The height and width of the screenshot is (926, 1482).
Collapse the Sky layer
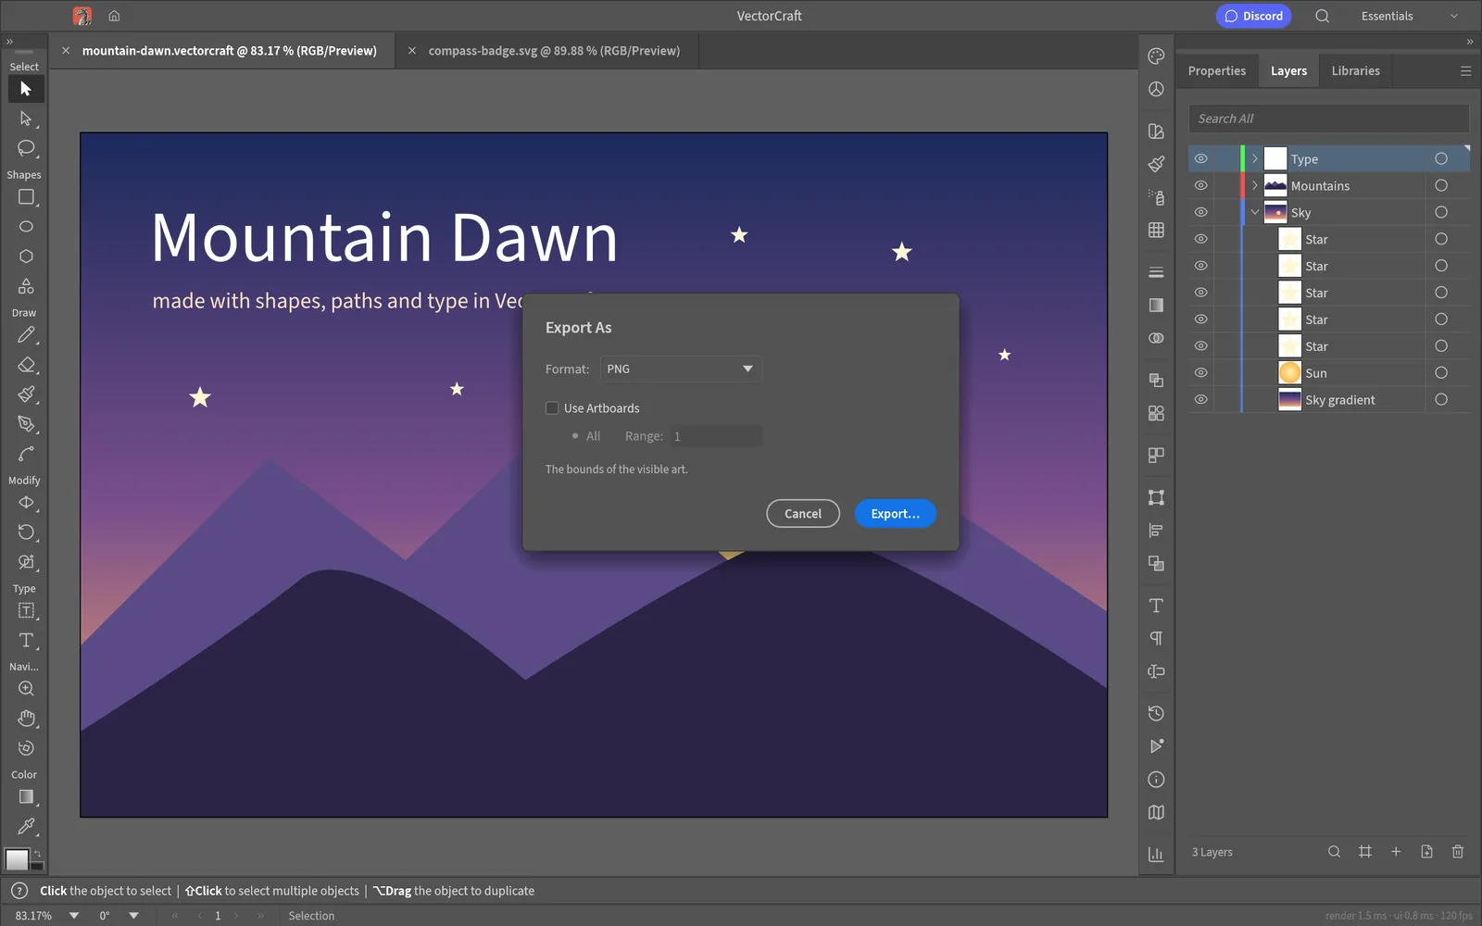(x=1255, y=213)
